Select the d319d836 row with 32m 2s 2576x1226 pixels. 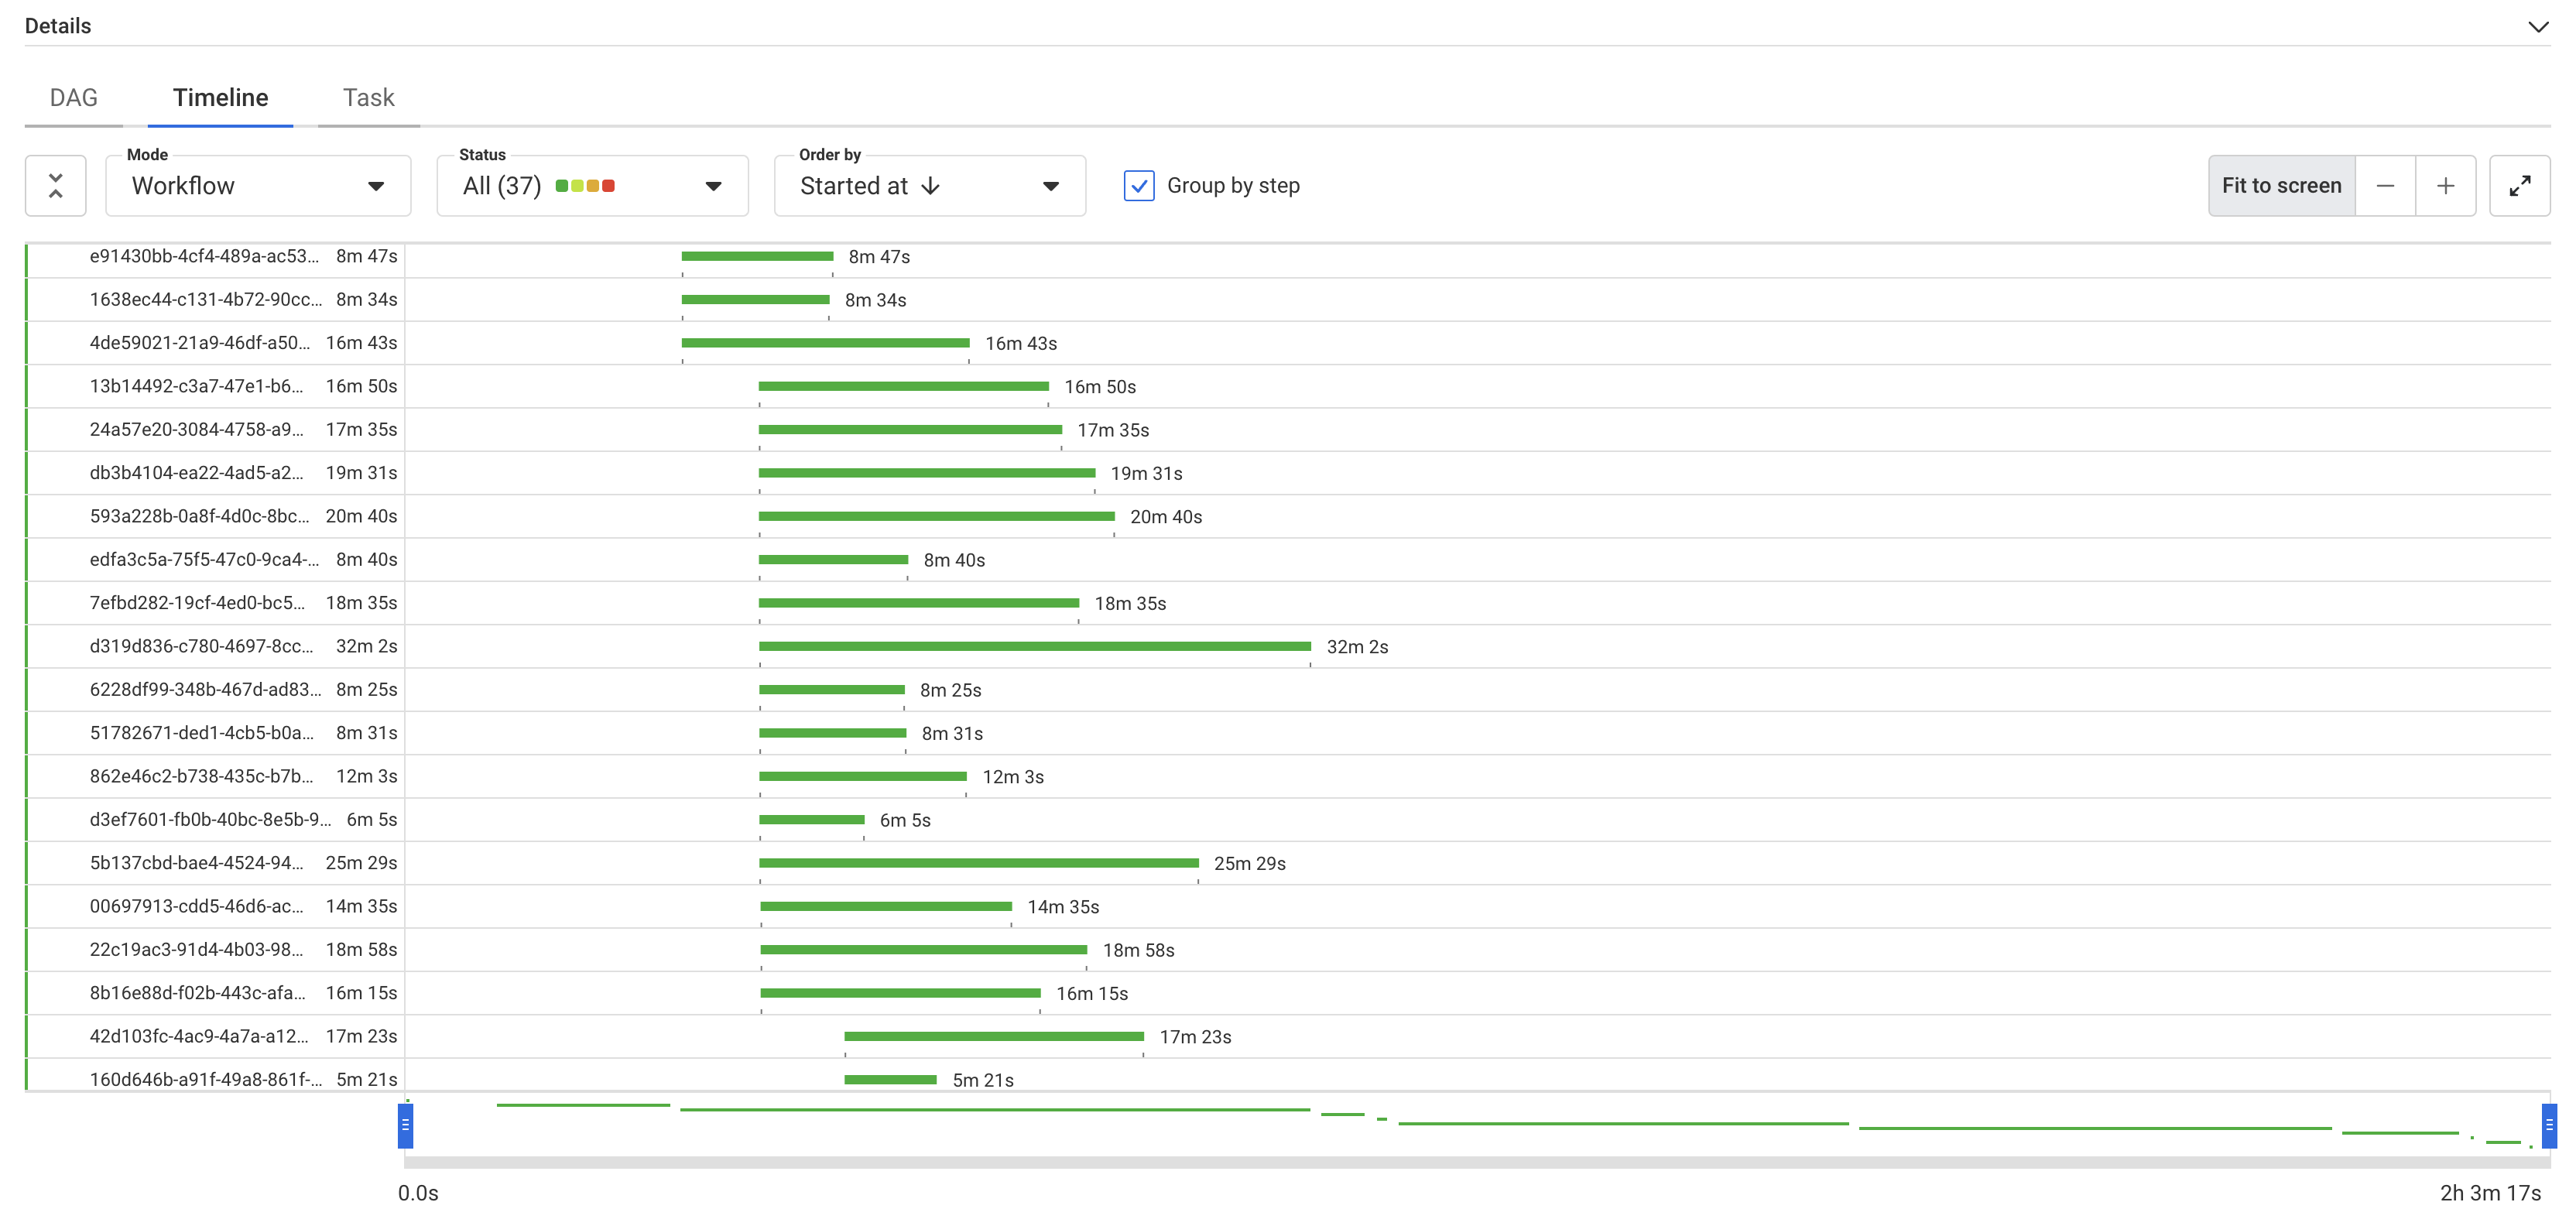[200, 646]
